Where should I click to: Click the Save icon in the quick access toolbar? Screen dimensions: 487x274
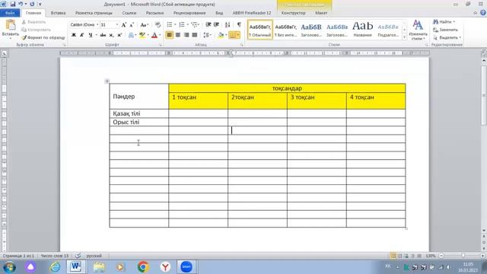point(13,5)
